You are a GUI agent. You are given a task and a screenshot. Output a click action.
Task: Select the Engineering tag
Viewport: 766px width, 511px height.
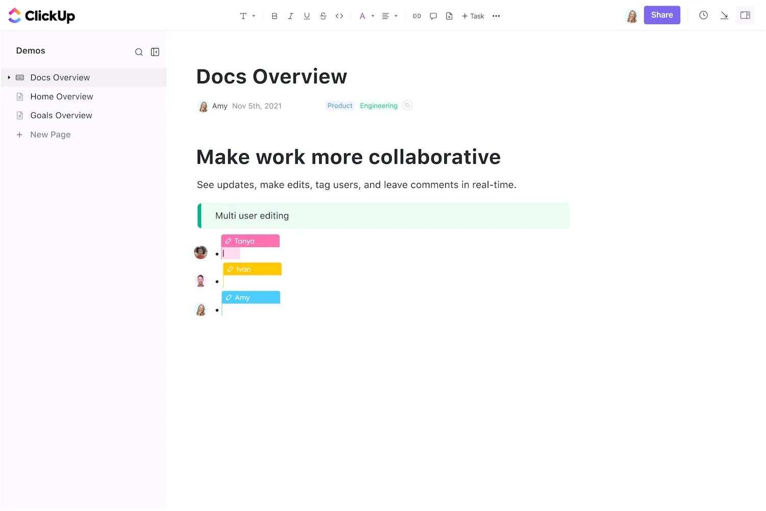[378, 106]
